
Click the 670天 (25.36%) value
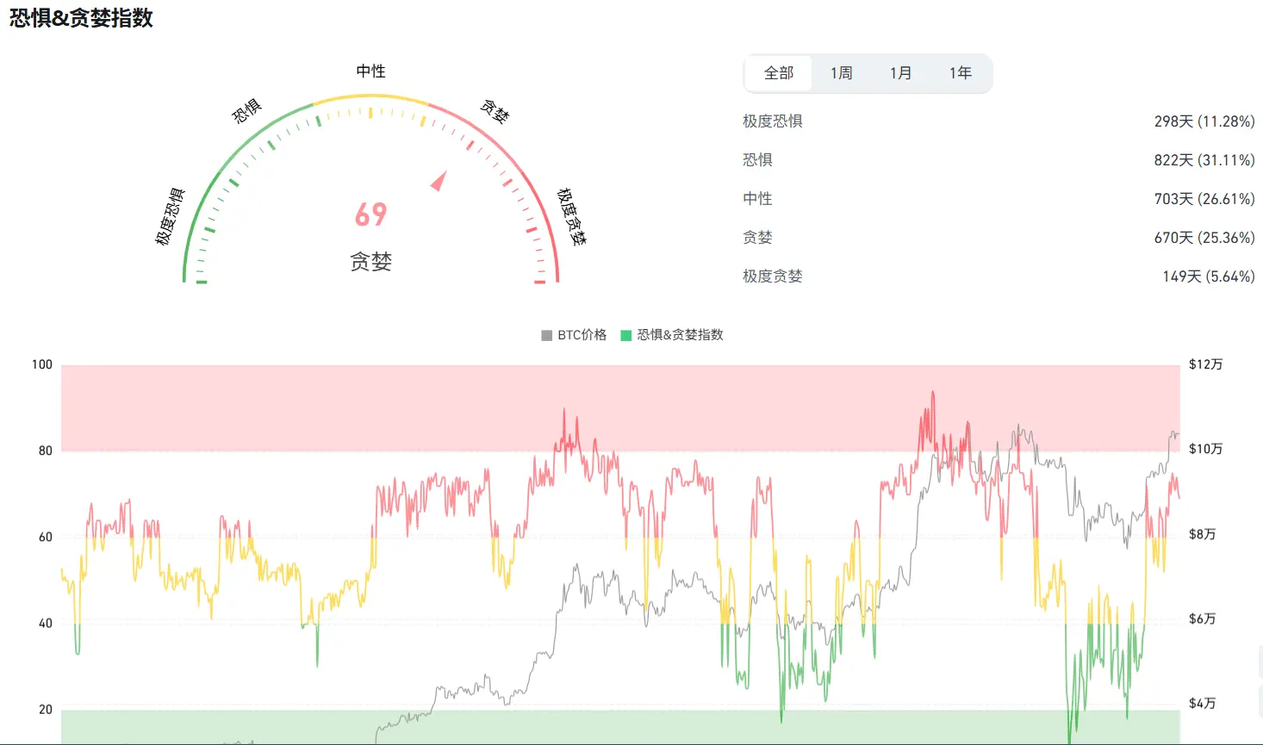tap(1204, 238)
